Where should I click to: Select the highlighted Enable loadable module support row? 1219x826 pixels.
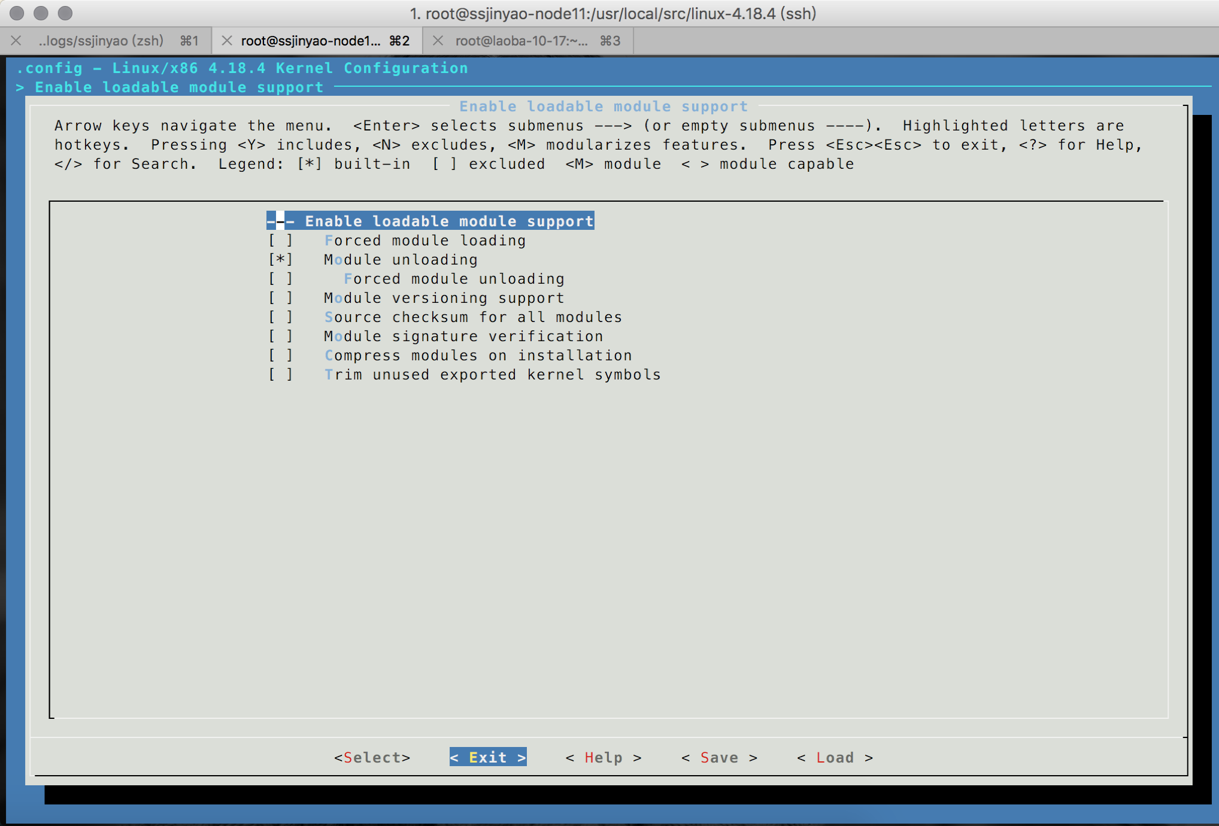click(430, 221)
